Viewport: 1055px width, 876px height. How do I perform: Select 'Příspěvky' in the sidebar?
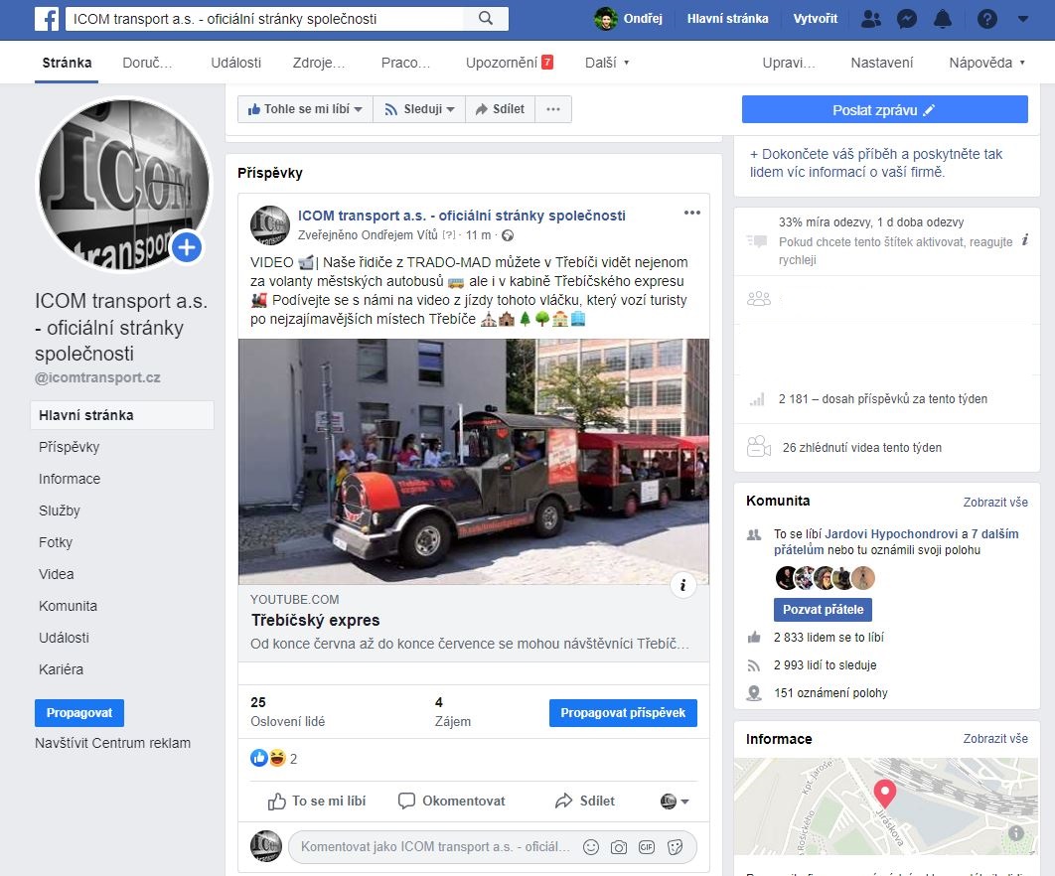70,447
